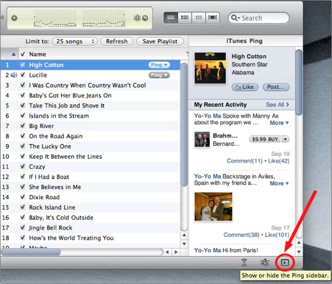
Task: Click the Like button in Ping sidebar
Action: (x=245, y=87)
